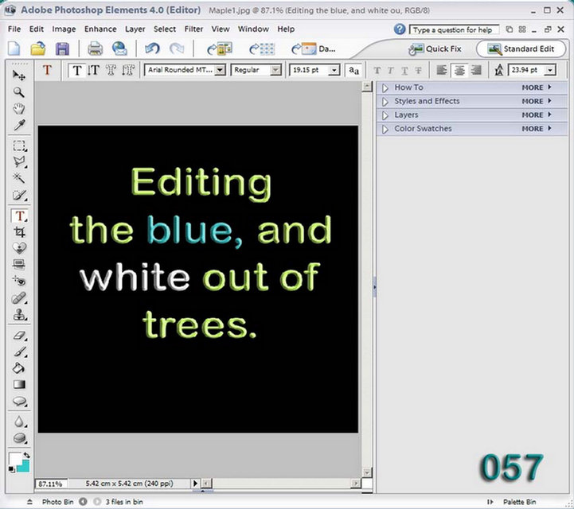The width and height of the screenshot is (574, 509).
Task: Select the Horizontal Type tool in toolbox
Action: click(x=19, y=216)
